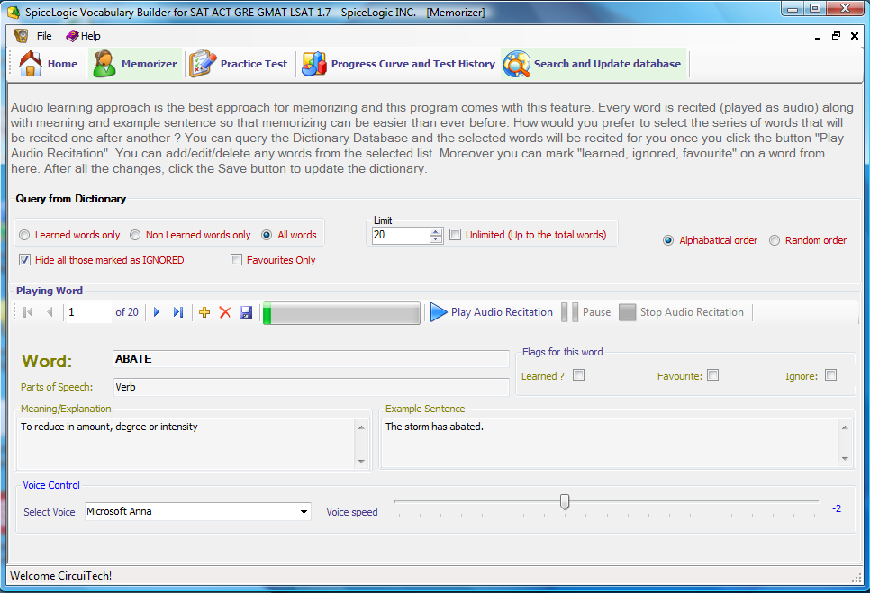Go to the previous word record
The width and height of the screenshot is (870, 593).
(50, 312)
